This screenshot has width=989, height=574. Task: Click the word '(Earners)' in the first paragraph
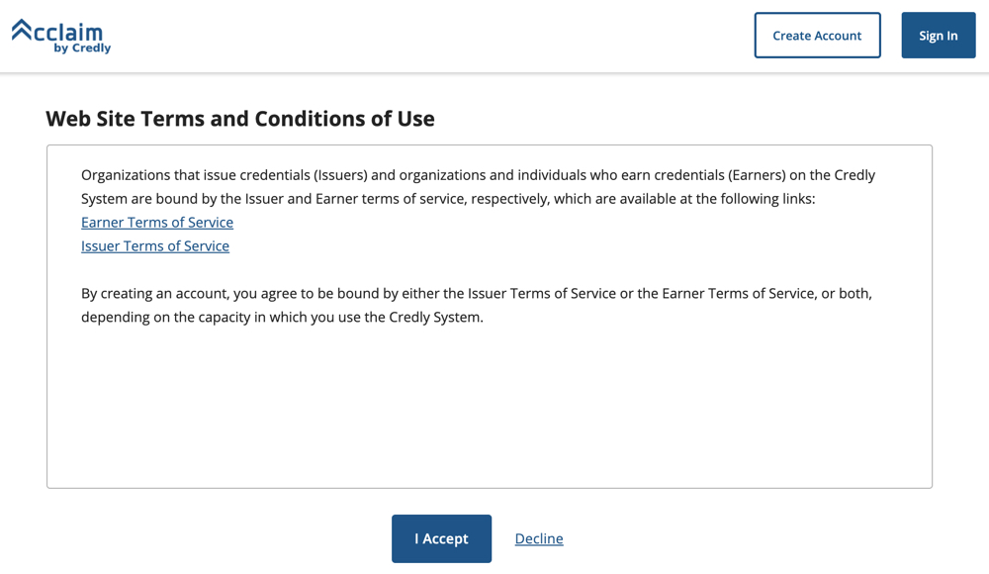tap(757, 175)
